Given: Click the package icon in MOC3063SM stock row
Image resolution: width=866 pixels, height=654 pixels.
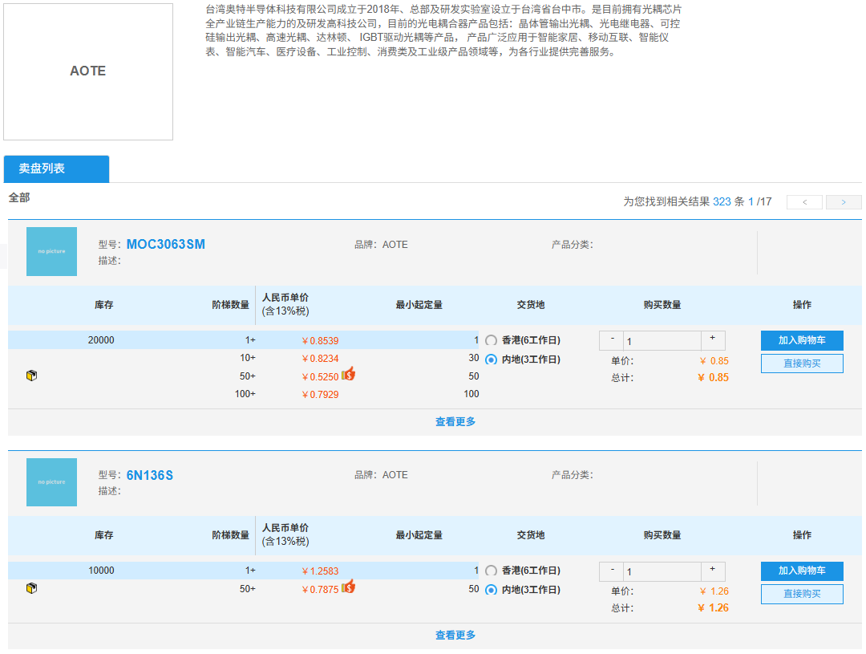Looking at the screenshot, I should click(32, 376).
